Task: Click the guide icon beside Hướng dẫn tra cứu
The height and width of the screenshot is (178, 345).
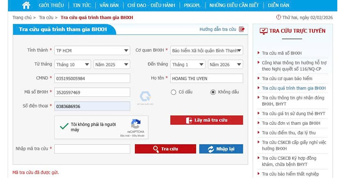Action: [242, 29]
